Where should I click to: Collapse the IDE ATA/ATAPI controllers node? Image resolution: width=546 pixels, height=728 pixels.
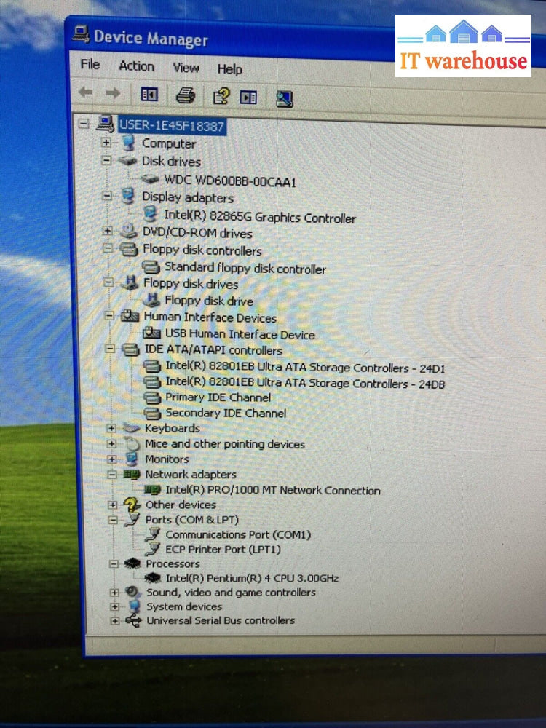[108, 349]
